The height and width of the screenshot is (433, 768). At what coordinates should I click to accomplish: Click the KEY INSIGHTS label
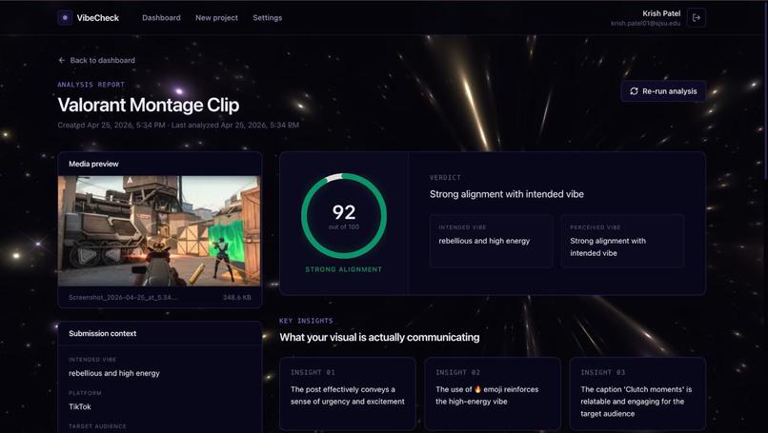[x=306, y=321]
